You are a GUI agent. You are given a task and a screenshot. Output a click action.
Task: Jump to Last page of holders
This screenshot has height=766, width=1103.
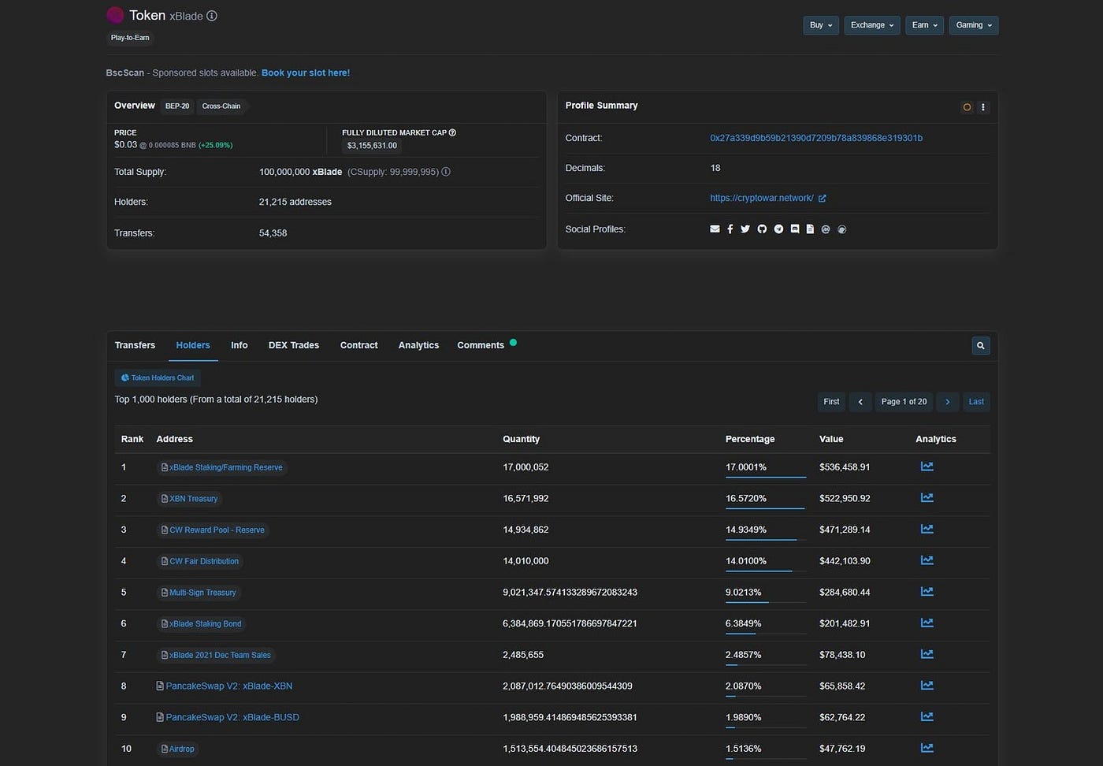click(976, 402)
